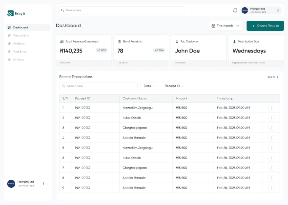The height and width of the screenshot is (205, 288).
Task: Click the Create Receipt button
Action: coord(265,26)
